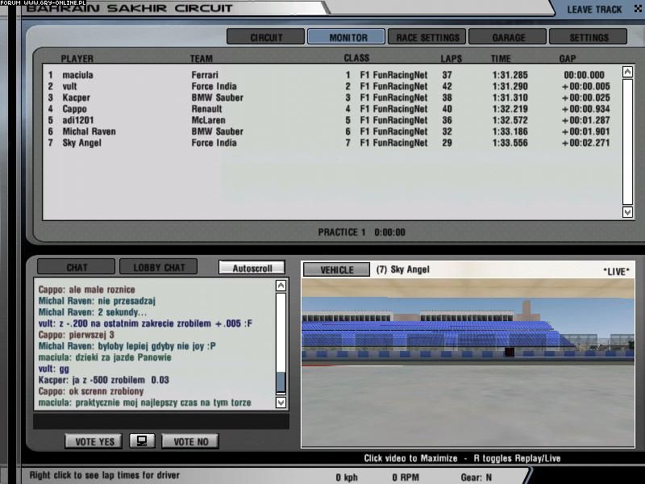Click the +00:00.005 gap value

click(x=586, y=86)
